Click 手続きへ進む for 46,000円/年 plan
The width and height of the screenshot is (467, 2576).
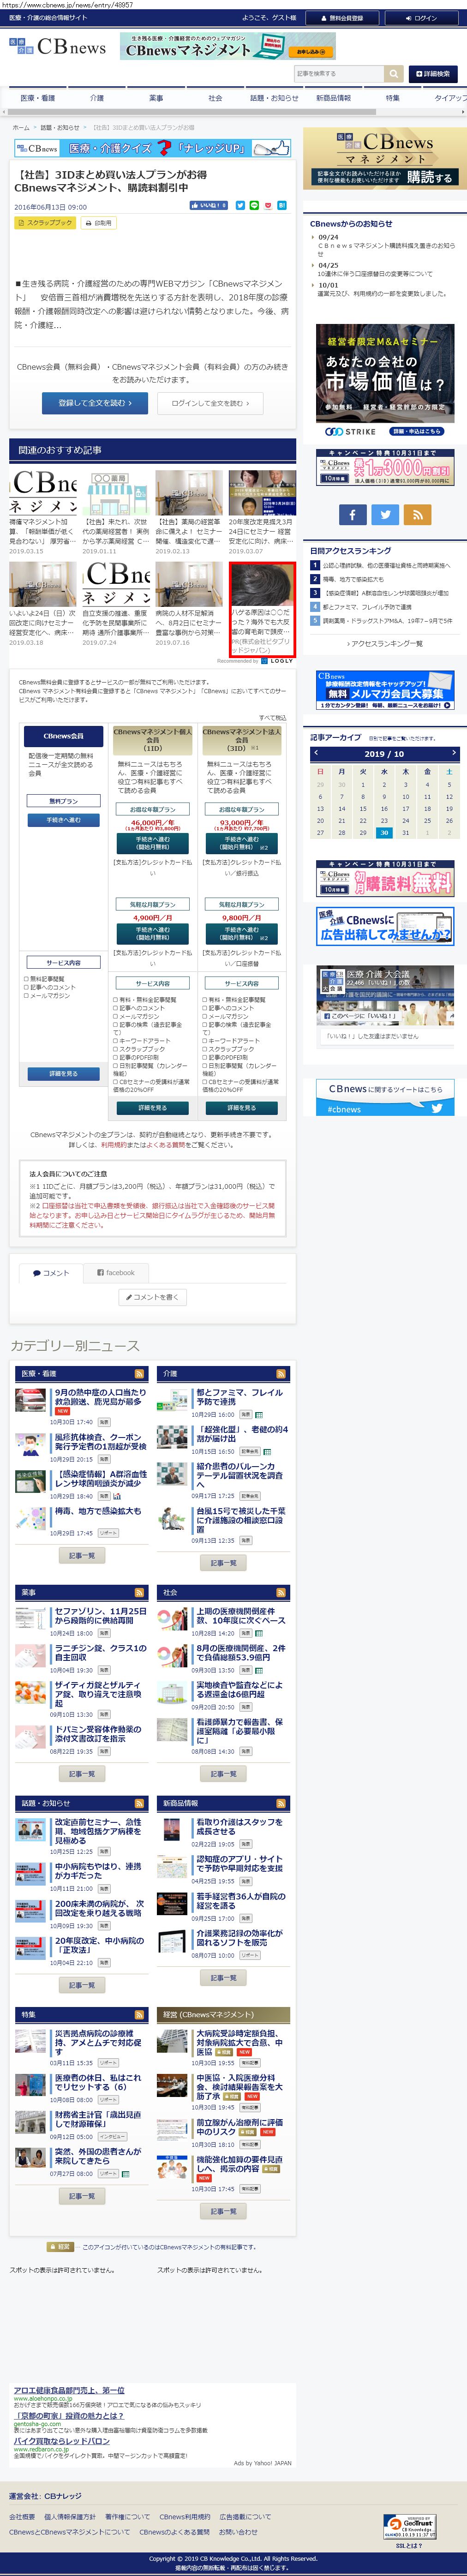152,844
